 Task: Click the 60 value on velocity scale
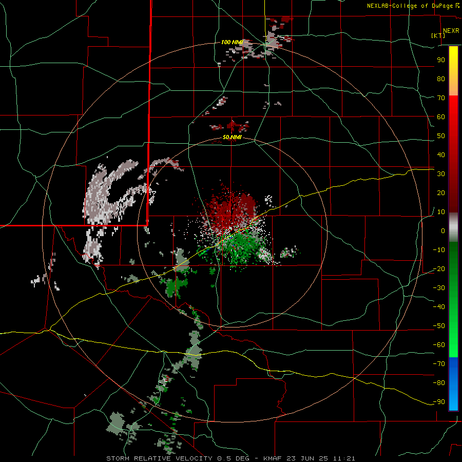coord(441,117)
